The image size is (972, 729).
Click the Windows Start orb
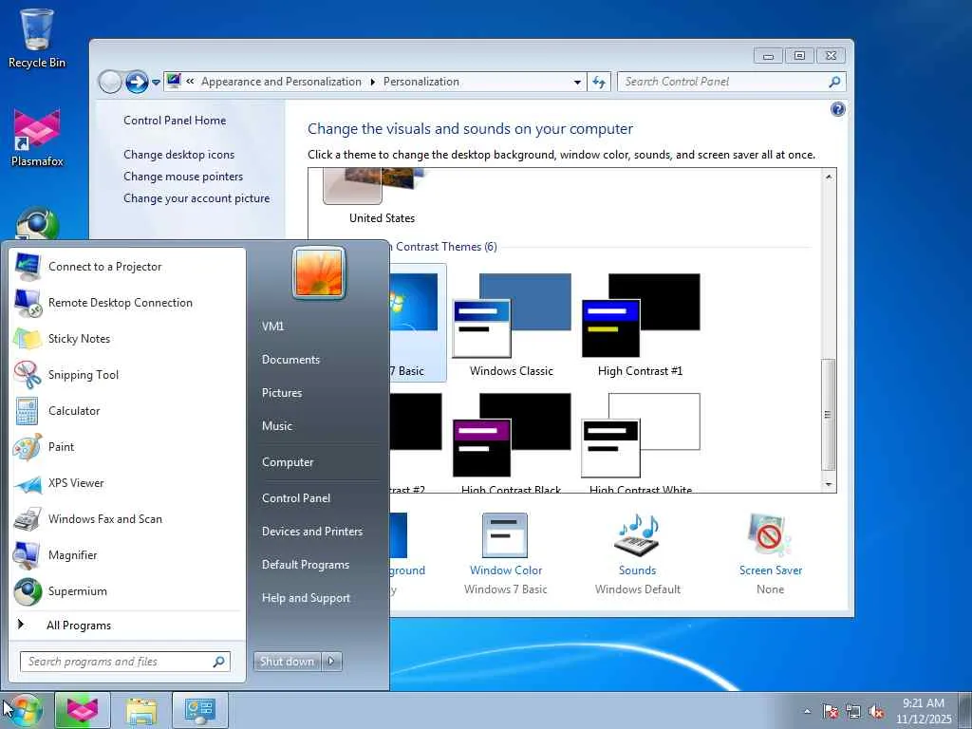pyautogui.click(x=25, y=710)
